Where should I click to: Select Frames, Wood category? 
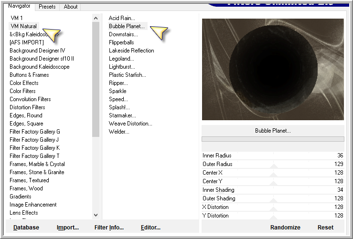(26, 188)
